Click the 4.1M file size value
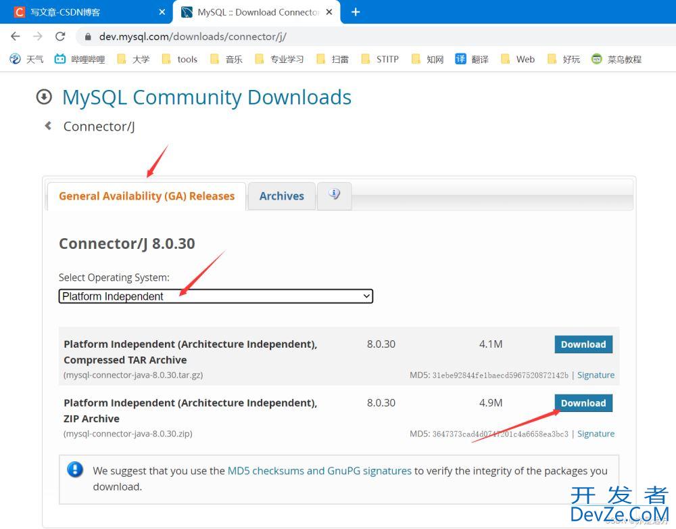This screenshot has height=529, width=676. click(x=491, y=344)
